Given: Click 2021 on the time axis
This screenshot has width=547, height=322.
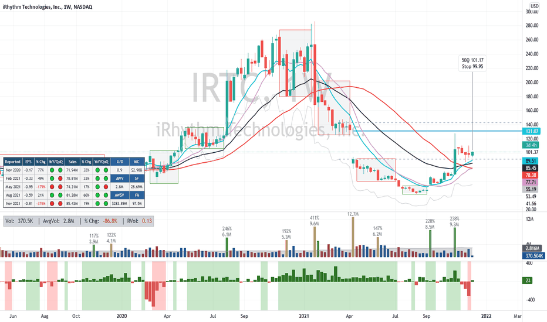Looking at the screenshot, I should tap(304, 316).
